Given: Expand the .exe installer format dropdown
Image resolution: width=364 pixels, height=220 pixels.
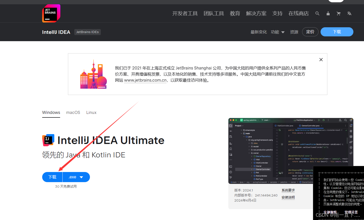Looking at the screenshot, I should (x=76, y=177).
